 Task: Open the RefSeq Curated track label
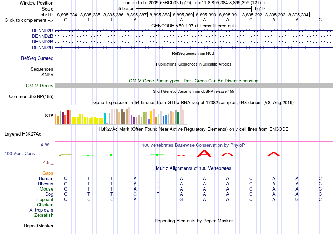click(x=37, y=58)
